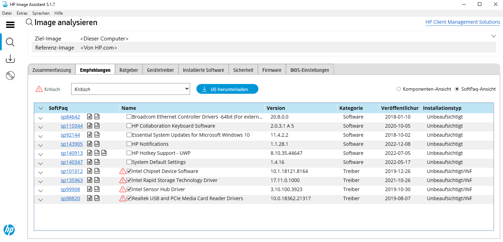The height and width of the screenshot is (242, 503).
Task: Open release notes document icon for sp84642
Action: coord(90,117)
